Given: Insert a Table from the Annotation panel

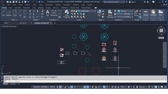Looking at the screenshot, I should click(x=60, y=17).
